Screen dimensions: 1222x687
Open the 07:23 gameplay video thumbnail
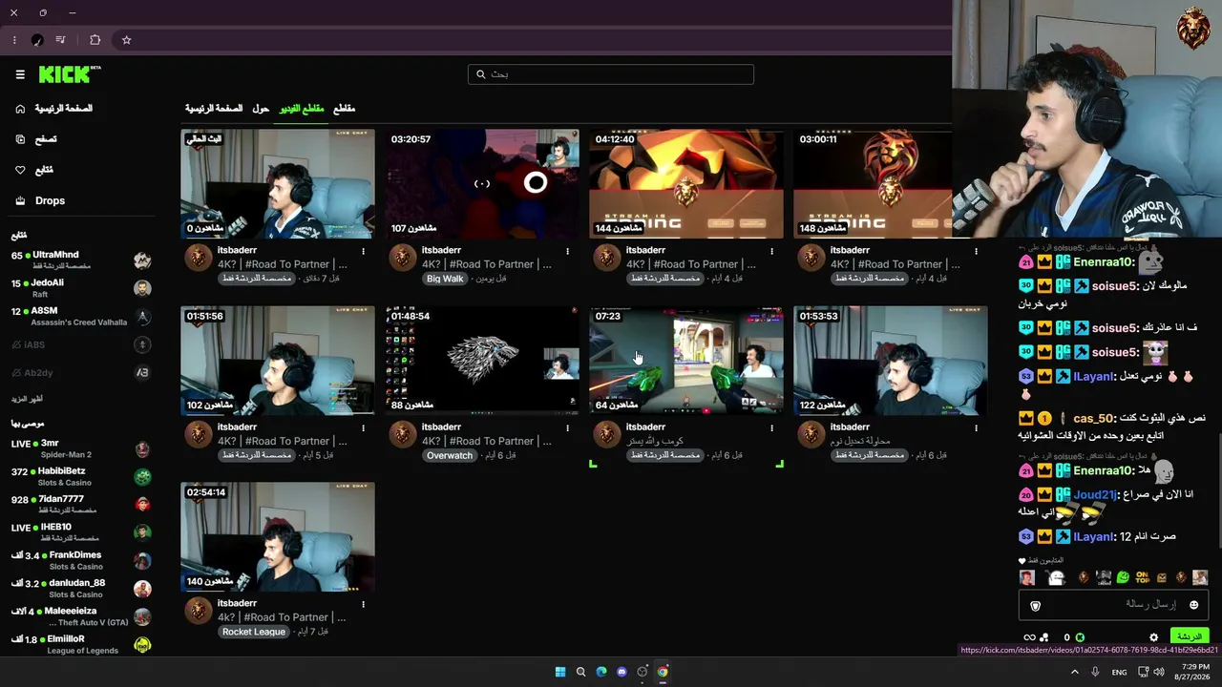tap(686, 361)
